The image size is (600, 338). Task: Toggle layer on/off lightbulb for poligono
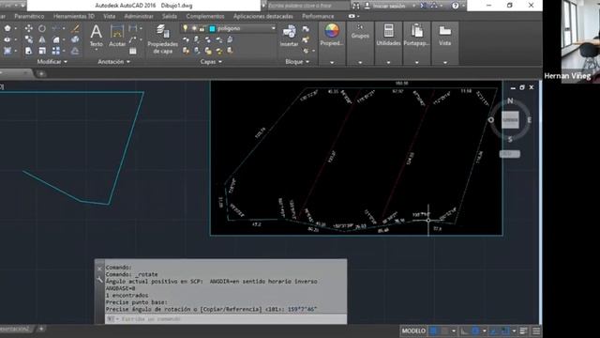pos(186,28)
